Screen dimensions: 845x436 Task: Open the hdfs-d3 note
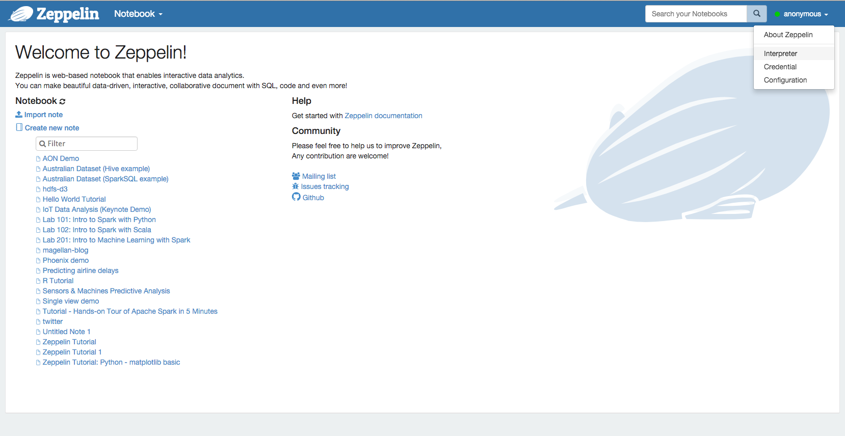[55, 189]
